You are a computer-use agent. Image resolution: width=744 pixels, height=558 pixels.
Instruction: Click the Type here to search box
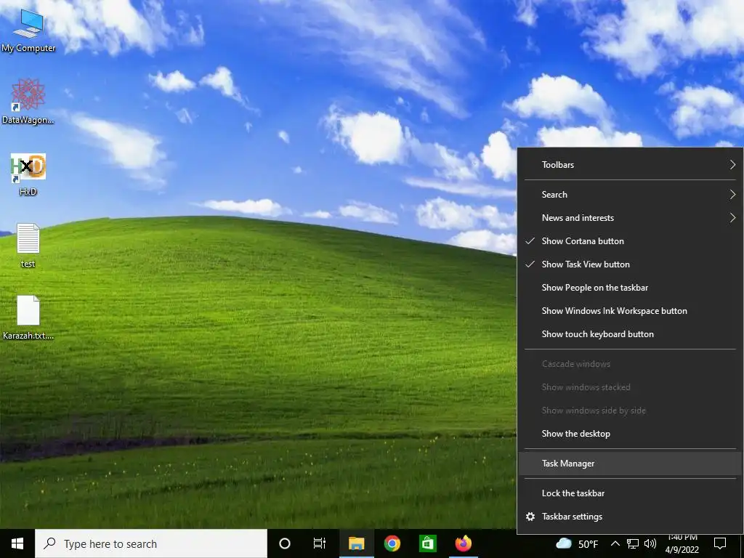151,543
